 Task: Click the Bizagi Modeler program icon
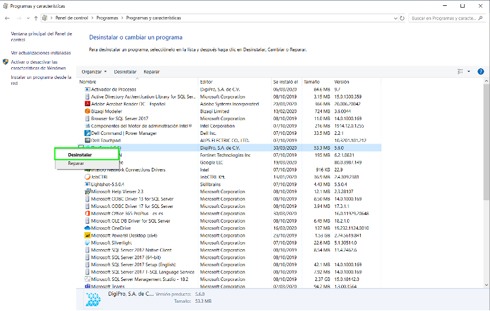(x=87, y=111)
